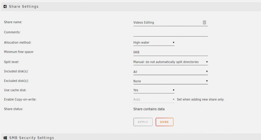Open the Split level dropdown
Viewport: 261px width, 140px height.
170,62
